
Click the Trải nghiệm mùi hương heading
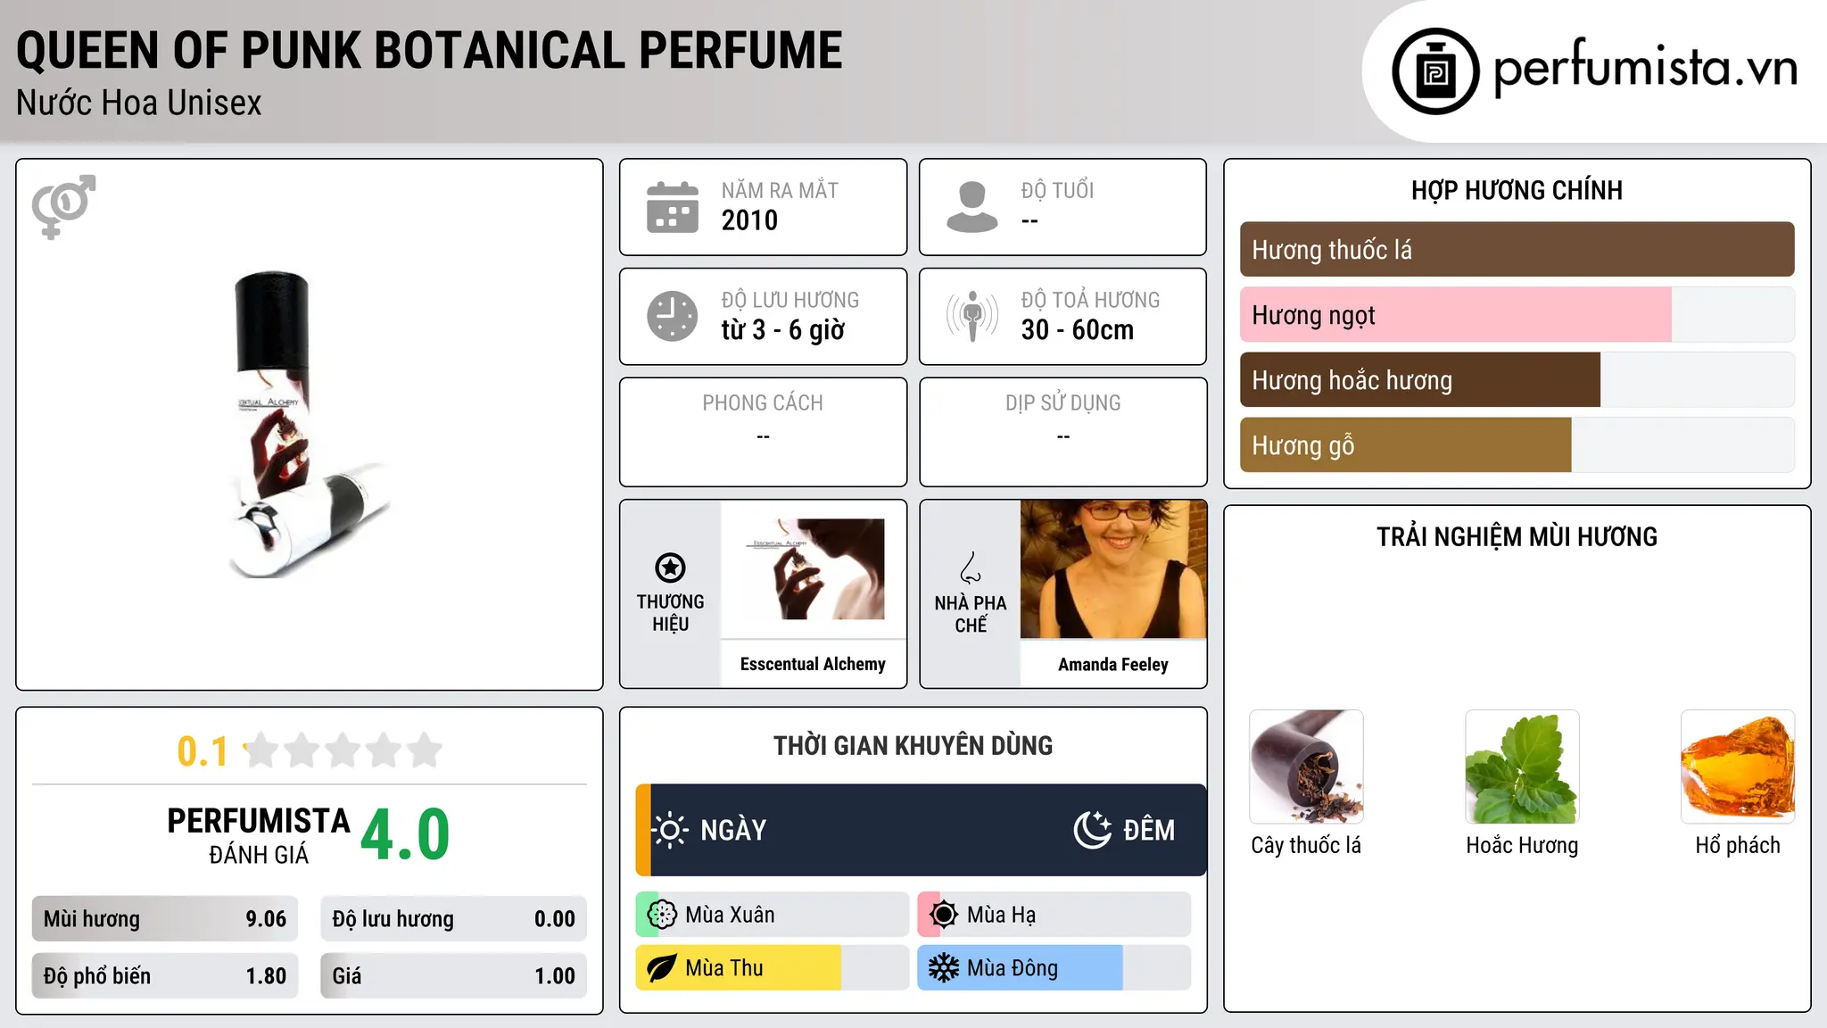(1517, 537)
